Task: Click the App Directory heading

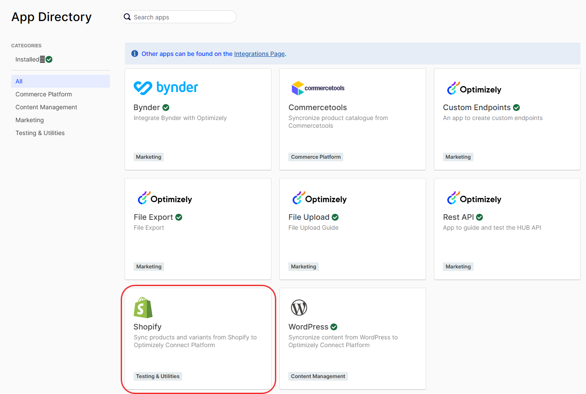Action: pyautogui.click(x=52, y=17)
